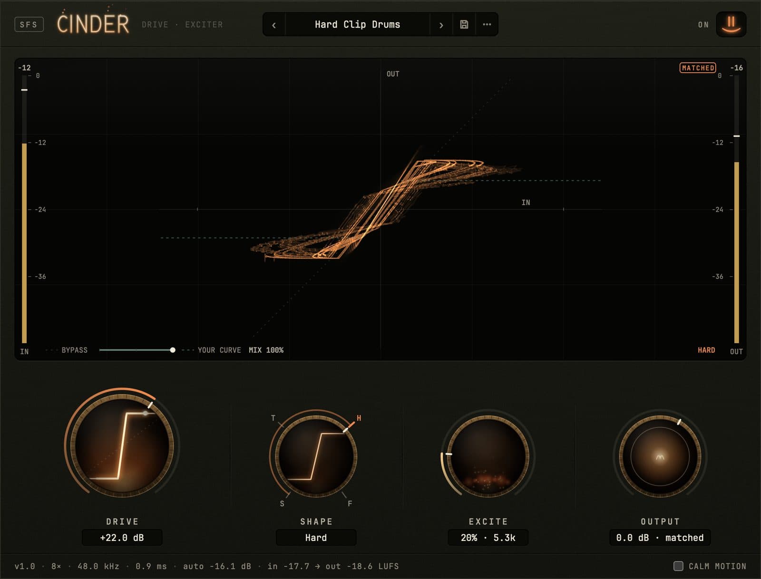Go to previous preset with left chevron
The image size is (761, 579).
(x=274, y=25)
